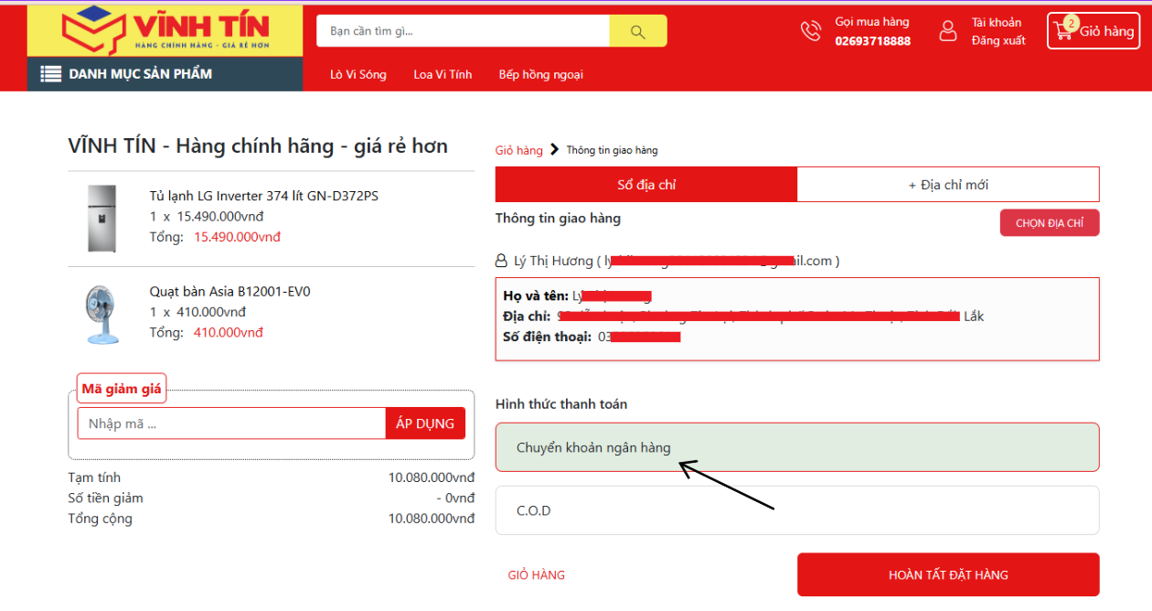Click Đăng xuất to log out
This screenshot has width=1152, height=611.
point(998,40)
